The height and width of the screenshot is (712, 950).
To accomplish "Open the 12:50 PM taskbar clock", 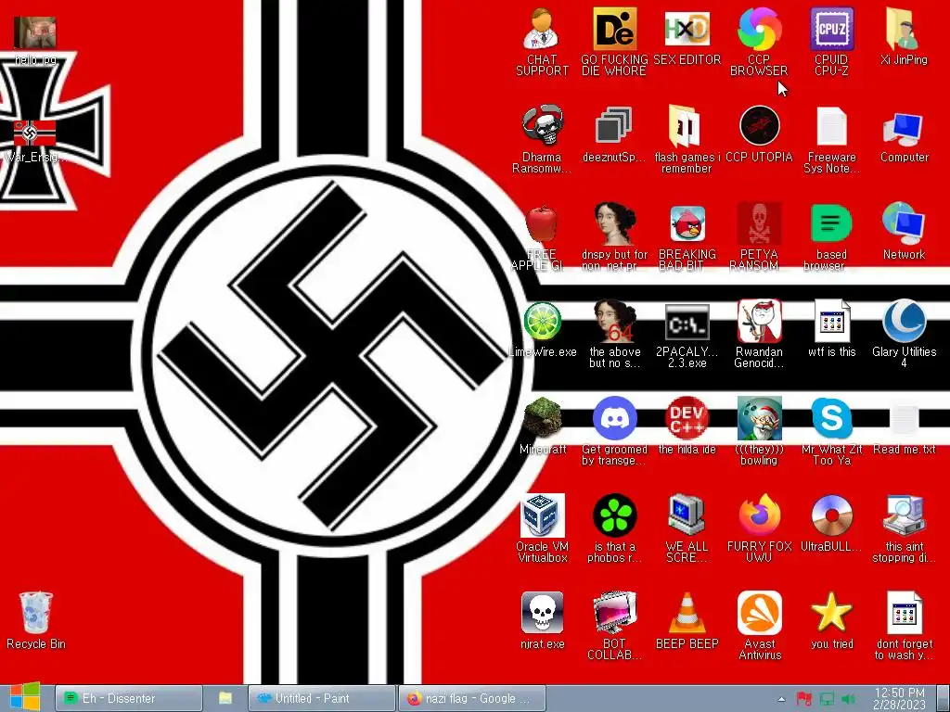I will point(899,698).
